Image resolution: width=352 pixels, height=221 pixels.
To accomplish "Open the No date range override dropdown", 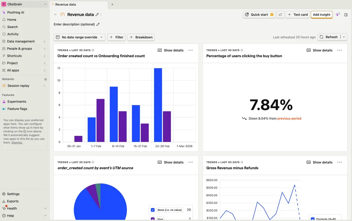I will click(80, 37).
